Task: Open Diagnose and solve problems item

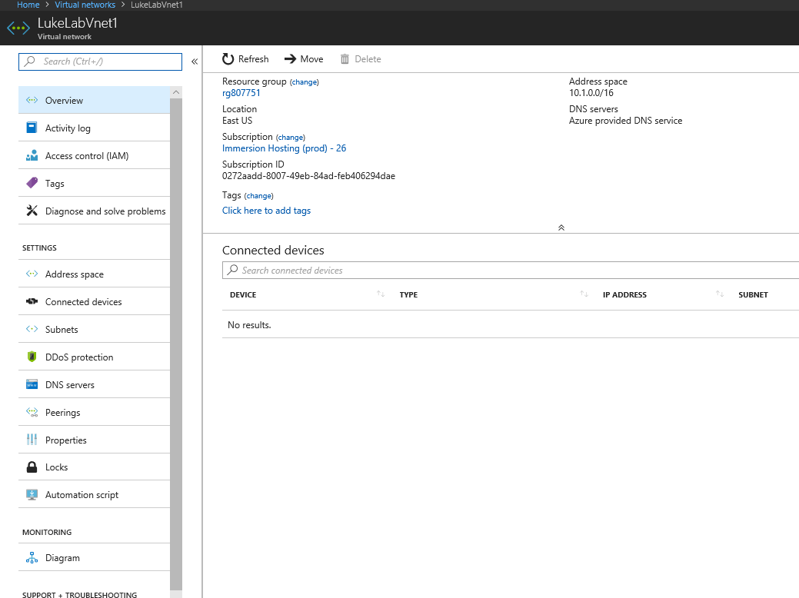Action: point(95,211)
